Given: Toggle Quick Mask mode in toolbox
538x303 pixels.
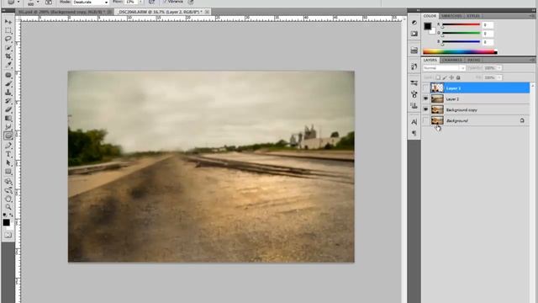Looking at the screenshot, I should pos(8,235).
